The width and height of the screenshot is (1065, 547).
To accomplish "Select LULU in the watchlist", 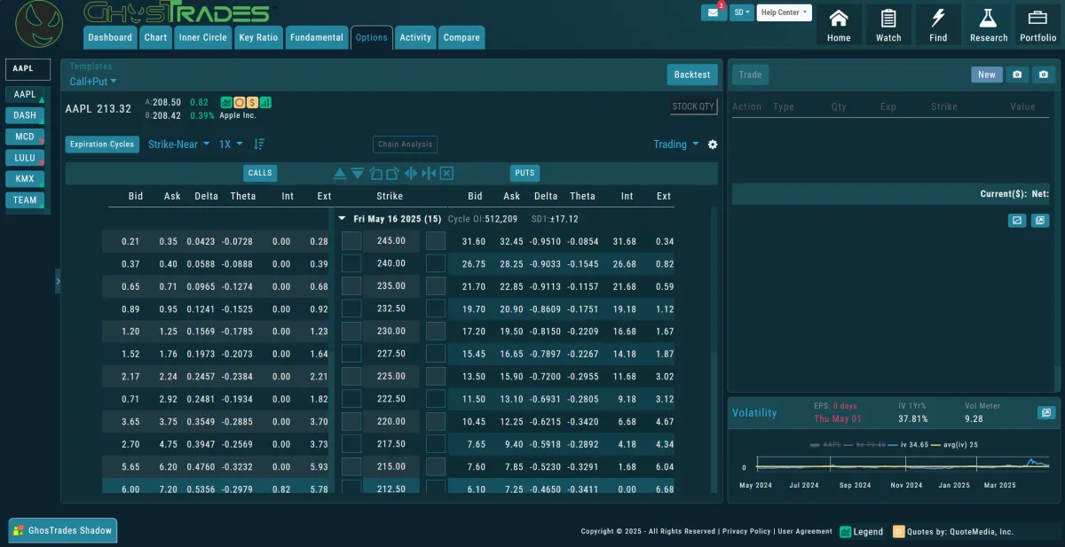I will point(25,158).
